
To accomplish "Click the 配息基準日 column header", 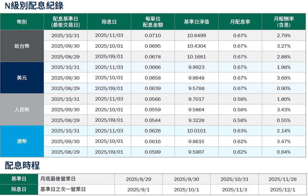I will [x=65, y=22].
